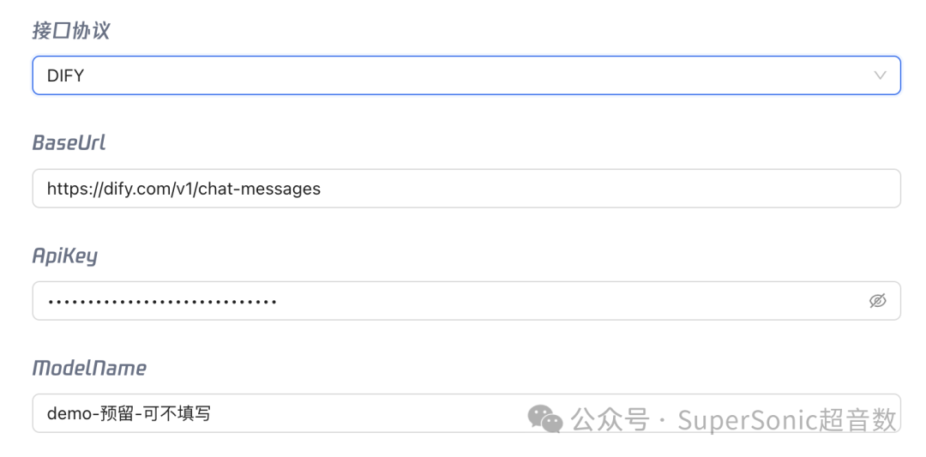The height and width of the screenshot is (457, 926).
Task: Click the WeChat logo in the watermark
Action: point(545,418)
